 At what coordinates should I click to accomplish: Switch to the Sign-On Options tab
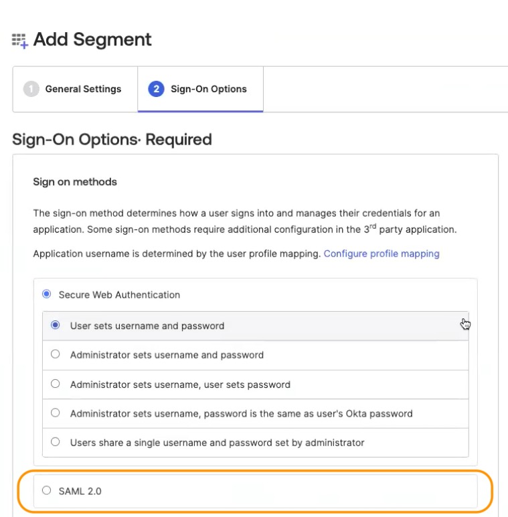pos(208,89)
